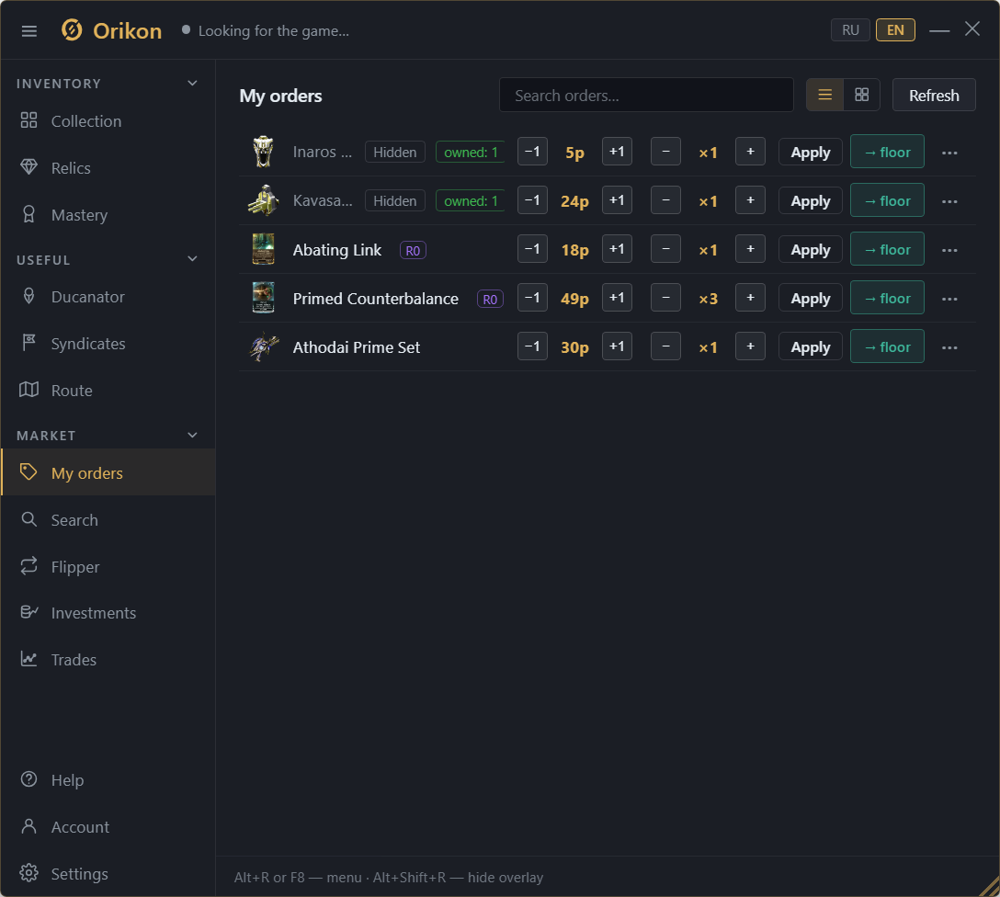Open Trades chart icon in sidebar
Viewport: 1000px width, 897px height.
click(28, 659)
